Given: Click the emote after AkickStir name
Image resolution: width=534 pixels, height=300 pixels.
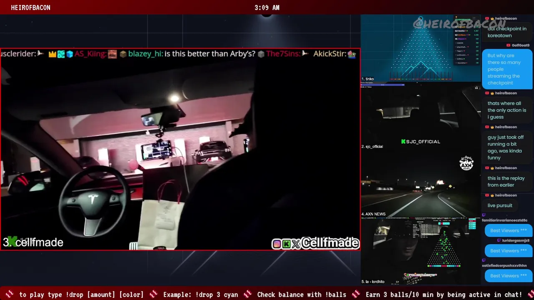Looking at the screenshot, I should click(352, 54).
